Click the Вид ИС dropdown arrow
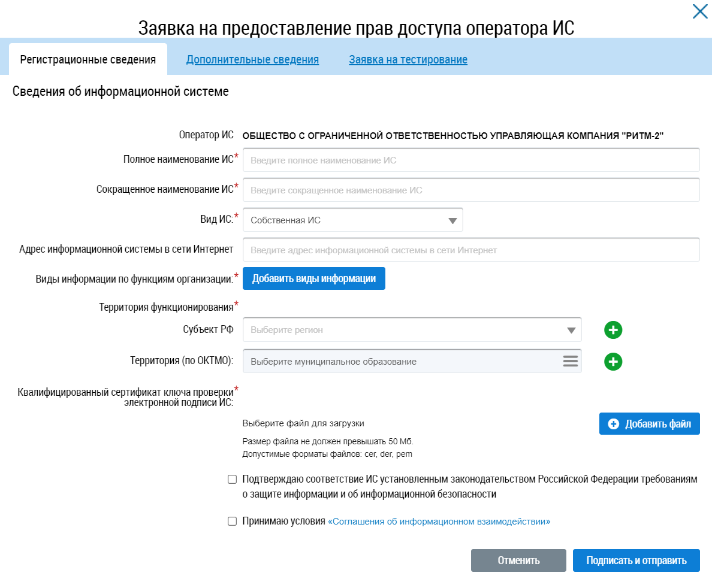The width and height of the screenshot is (712, 582). (x=452, y=220)
